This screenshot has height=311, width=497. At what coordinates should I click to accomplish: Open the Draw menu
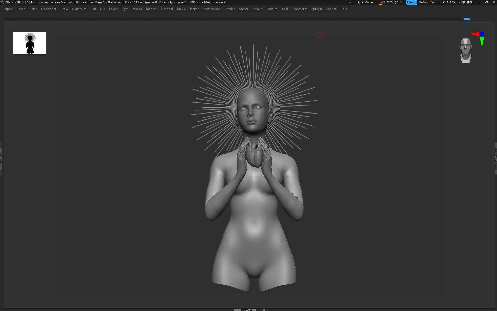(x=64, y=9)
